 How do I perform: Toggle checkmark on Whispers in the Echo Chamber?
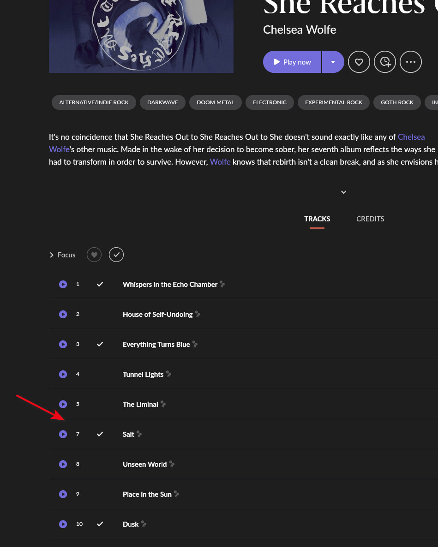pos(100,284)
